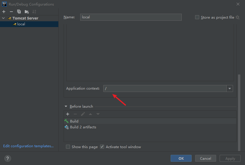Viewport: 245px width, 165px height.
Task: Click into the Application context field
Action: tap(165, 88)
